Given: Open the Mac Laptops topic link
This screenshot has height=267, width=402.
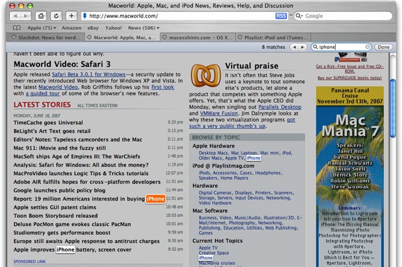Looking at the screenshot, I should [x=244, y=153].
